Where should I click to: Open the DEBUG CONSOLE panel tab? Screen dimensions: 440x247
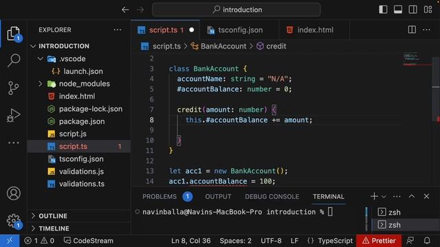(x=272, y=197)
